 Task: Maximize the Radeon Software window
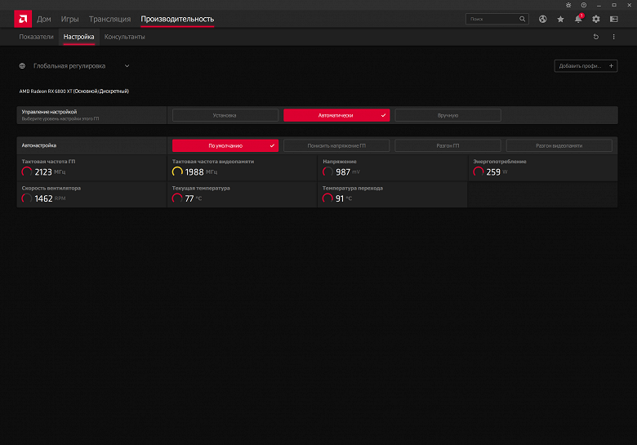[614, 5]
